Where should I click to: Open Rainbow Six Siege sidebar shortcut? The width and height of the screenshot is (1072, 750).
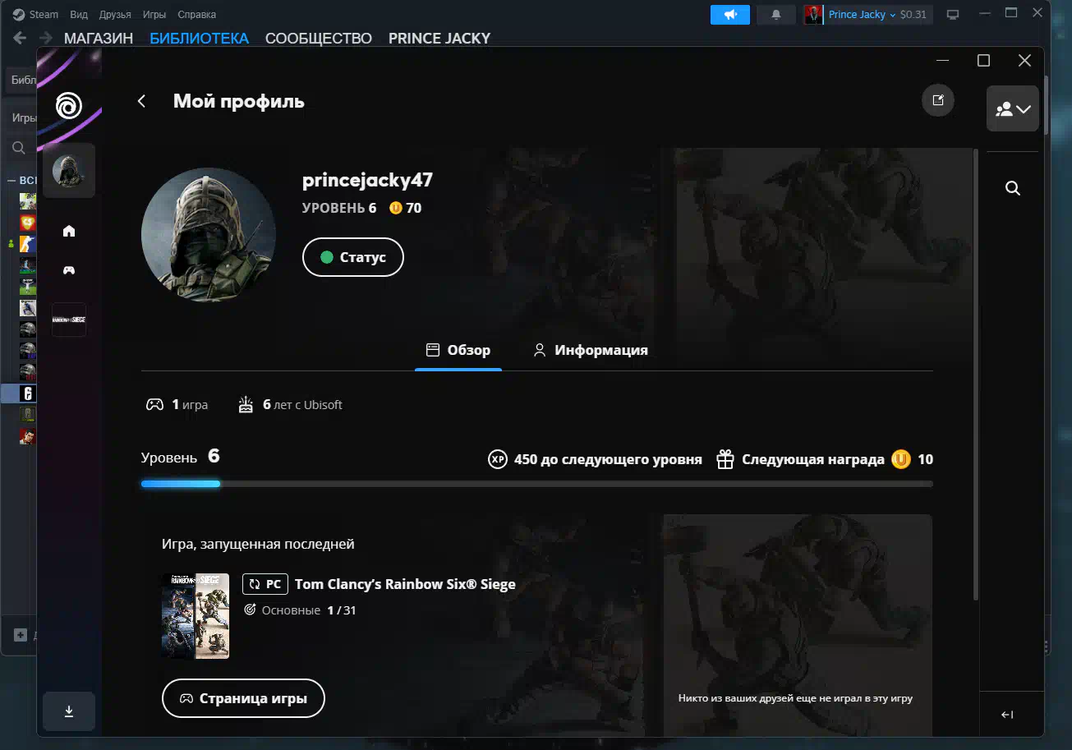(x=69, y=320)
